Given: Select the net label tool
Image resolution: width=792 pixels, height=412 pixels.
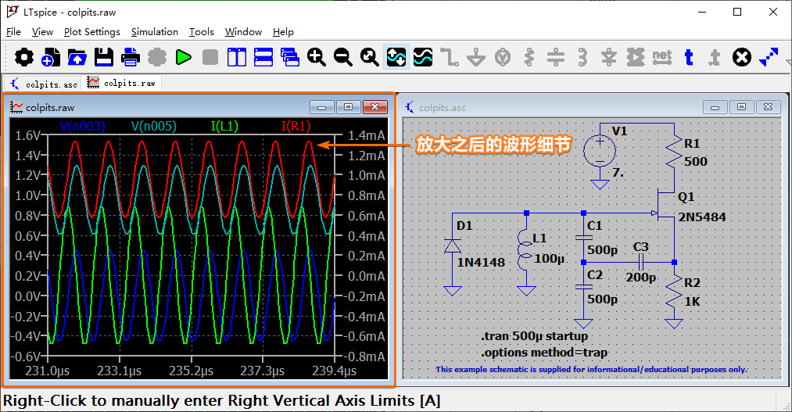Looking at the screenshot, I should coord(662,57).
